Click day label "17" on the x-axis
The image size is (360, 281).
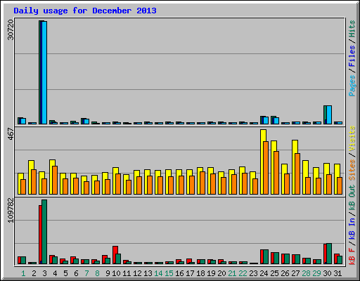[190, 273]
